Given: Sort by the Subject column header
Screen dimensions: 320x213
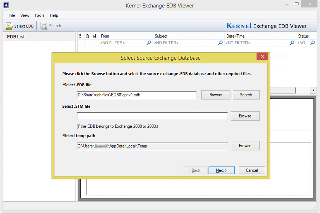Looking at the screenshot, I should pos(188,36).
